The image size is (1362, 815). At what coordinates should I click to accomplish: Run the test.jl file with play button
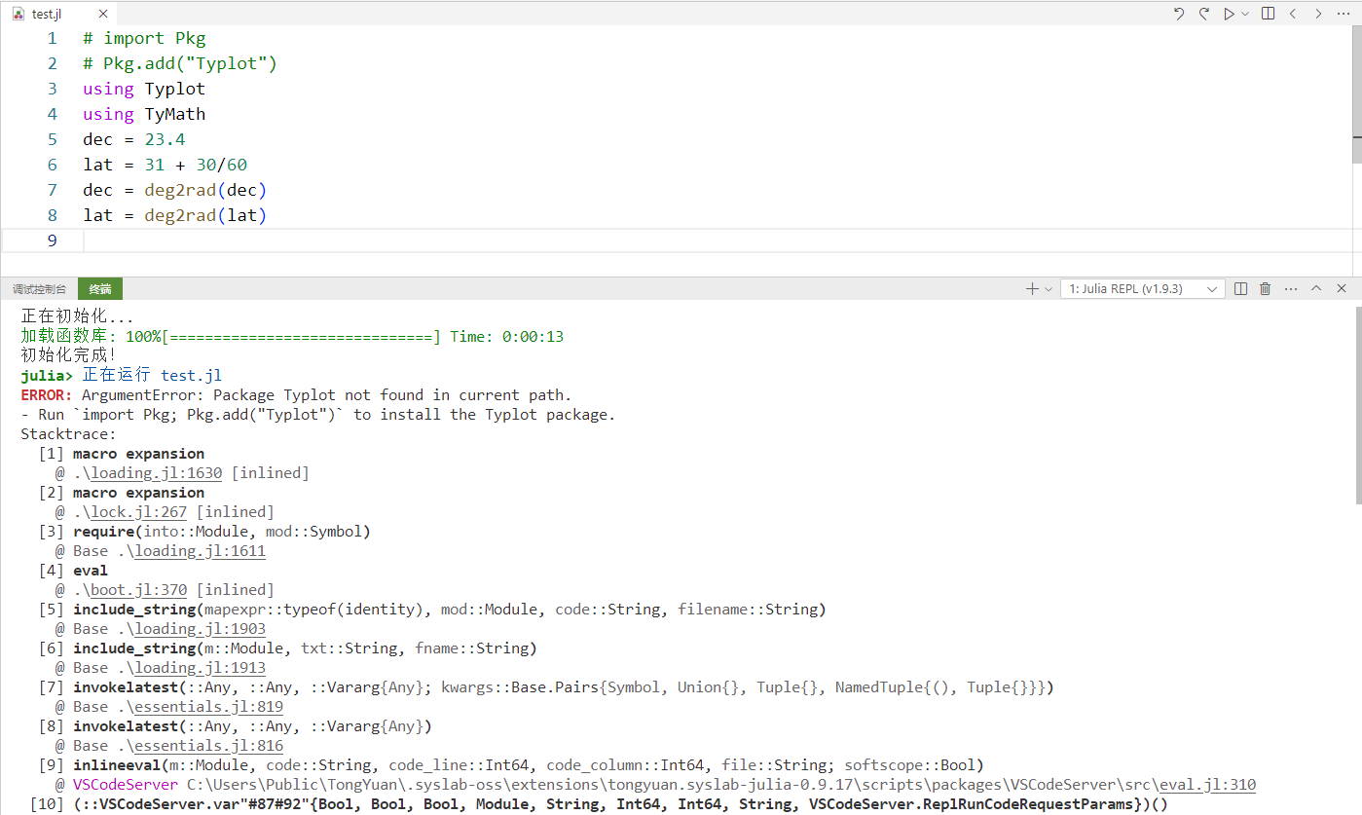click(1230, 14)
